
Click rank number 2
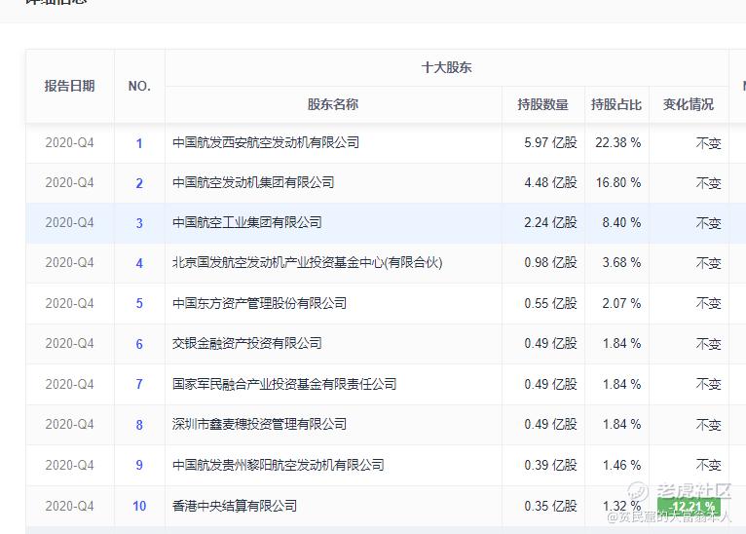coord(139,183)
